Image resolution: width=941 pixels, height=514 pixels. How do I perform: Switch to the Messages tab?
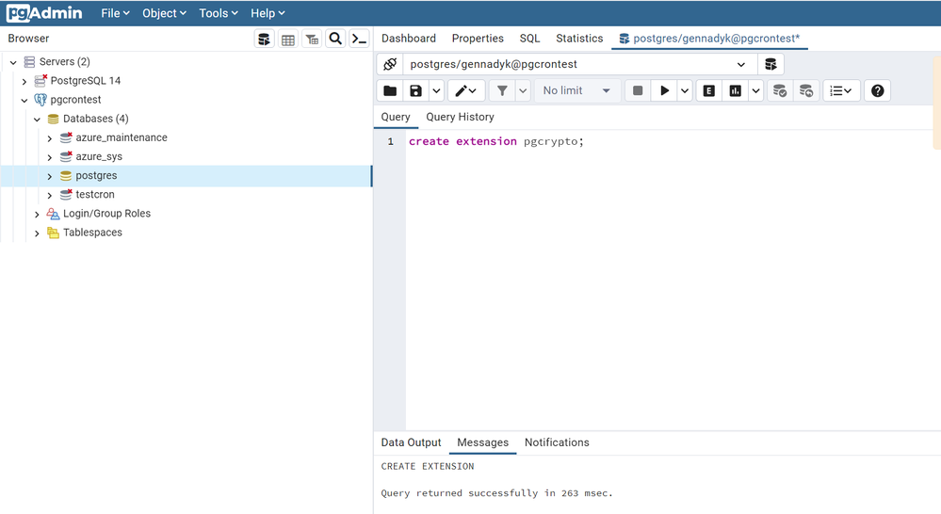coord(483,442)
